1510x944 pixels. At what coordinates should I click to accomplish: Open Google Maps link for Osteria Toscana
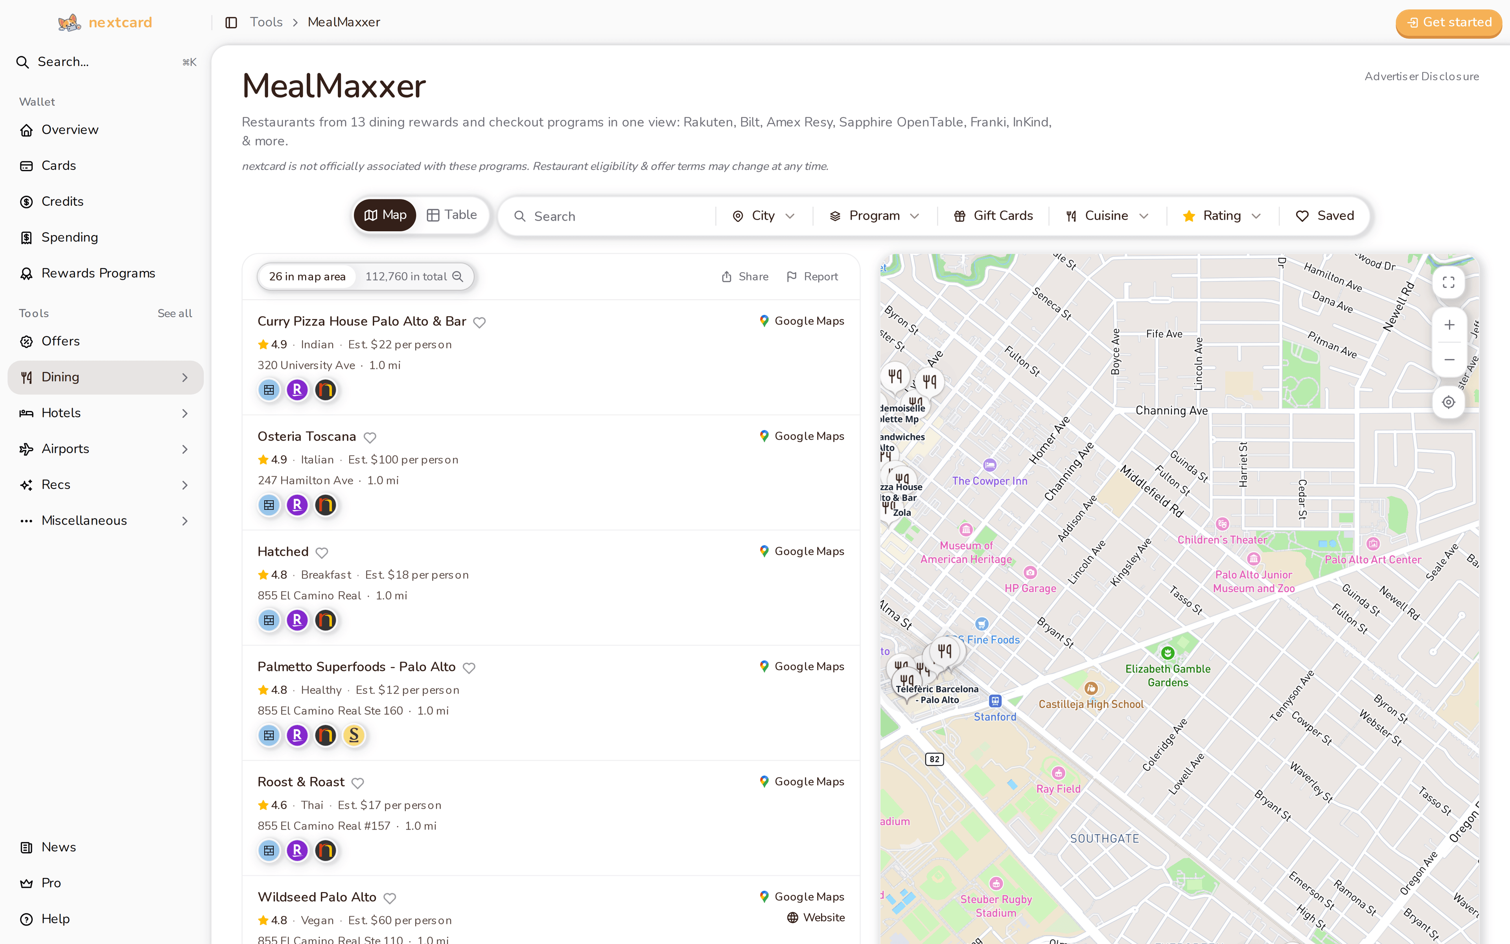[802, 437]
